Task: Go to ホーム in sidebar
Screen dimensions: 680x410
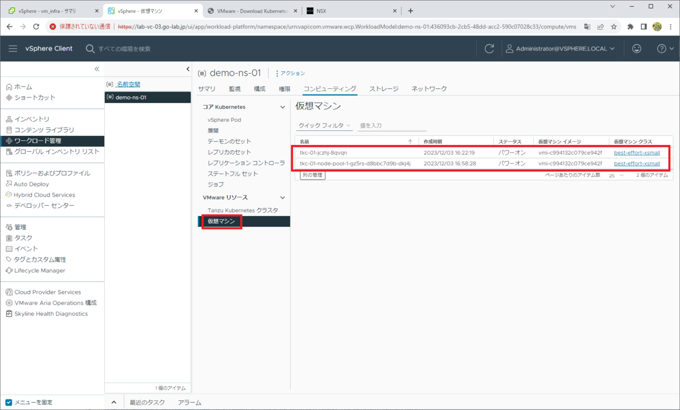Action: pos(19,87)
